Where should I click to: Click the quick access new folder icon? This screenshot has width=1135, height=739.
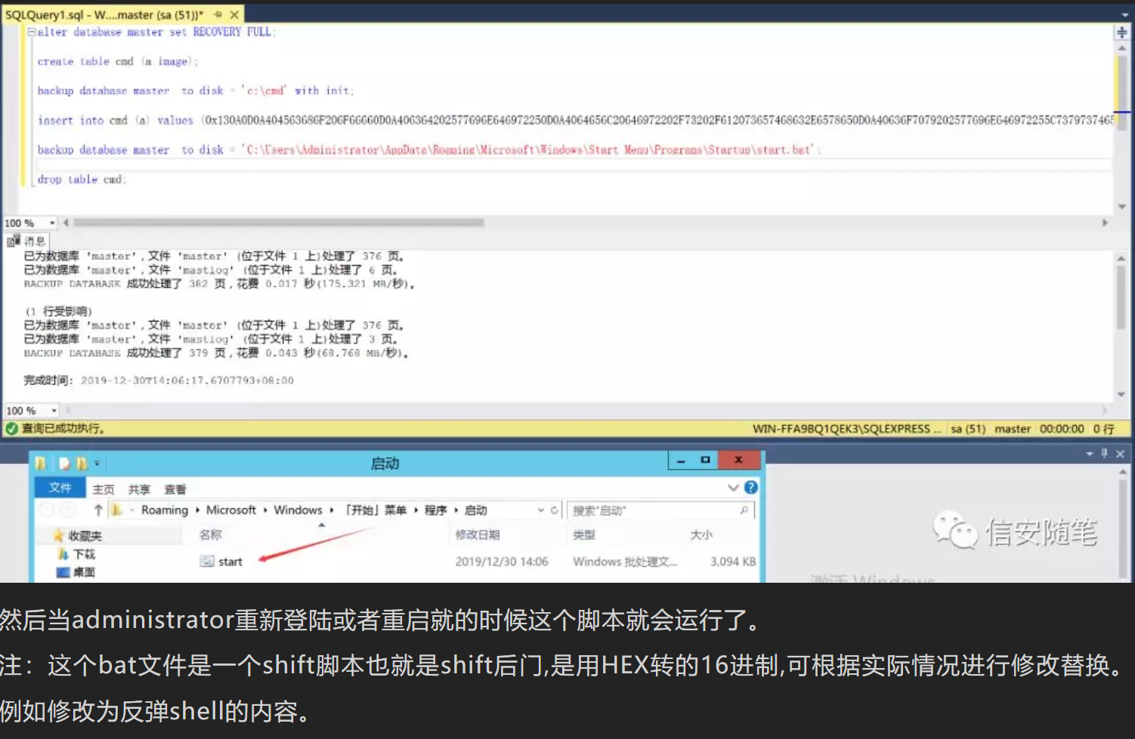tap(82, 463)
